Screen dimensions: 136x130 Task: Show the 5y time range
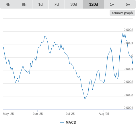click(x=128, y=4)
